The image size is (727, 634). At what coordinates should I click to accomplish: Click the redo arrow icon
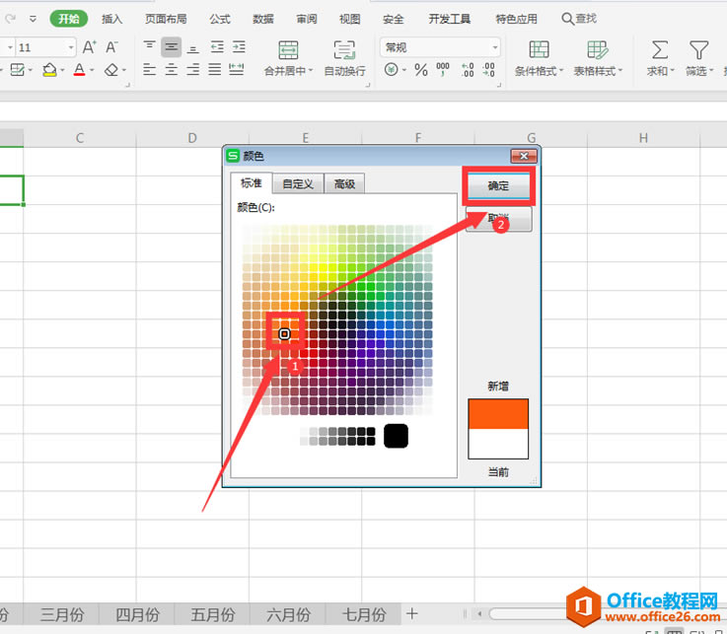tap(10, 19)
